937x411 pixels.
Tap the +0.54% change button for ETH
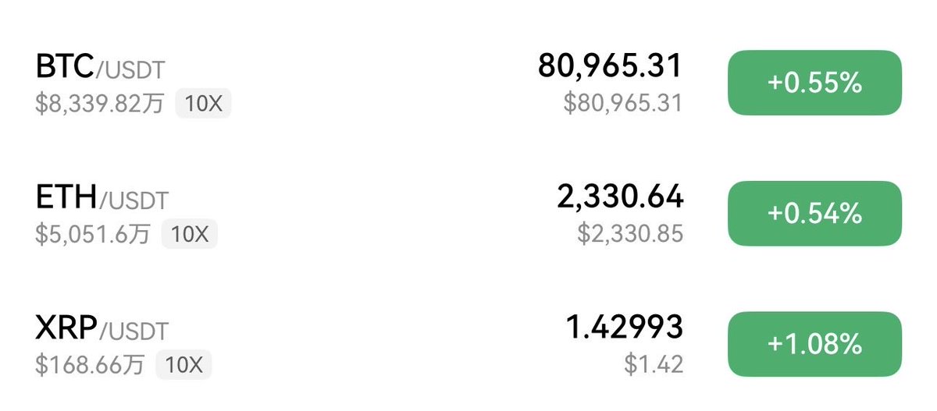pos(814,213)
